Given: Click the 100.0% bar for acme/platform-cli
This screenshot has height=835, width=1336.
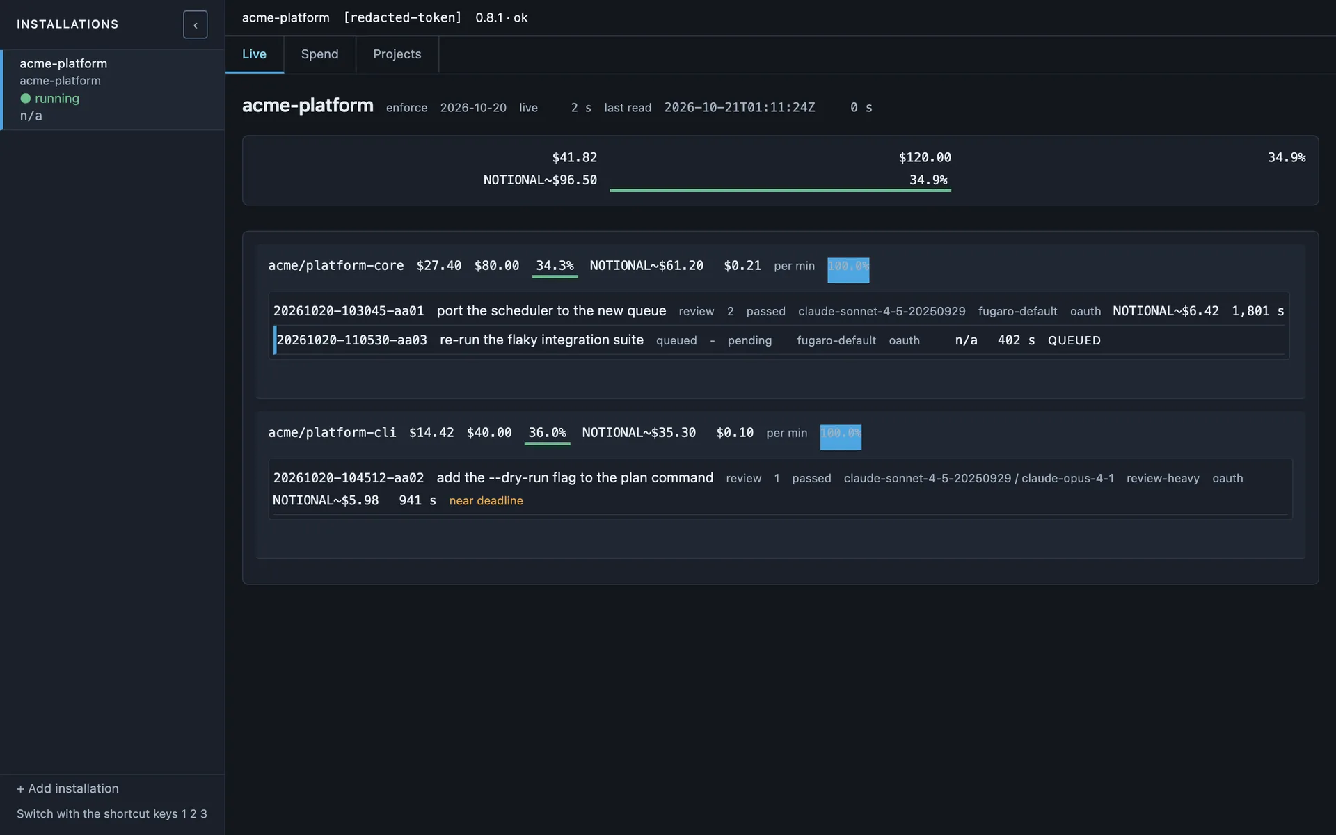Looking at the screenshot, I should pos(841,437).
